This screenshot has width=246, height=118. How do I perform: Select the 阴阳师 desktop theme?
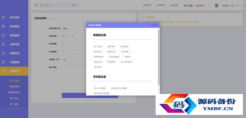[123, 57]
